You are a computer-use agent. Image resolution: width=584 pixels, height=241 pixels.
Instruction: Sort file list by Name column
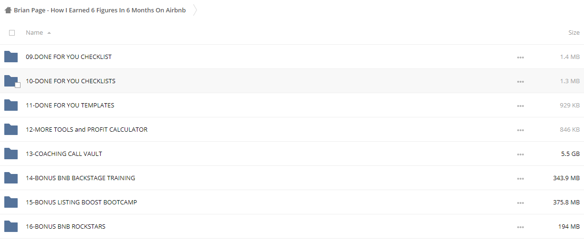(x=34, y=33)
